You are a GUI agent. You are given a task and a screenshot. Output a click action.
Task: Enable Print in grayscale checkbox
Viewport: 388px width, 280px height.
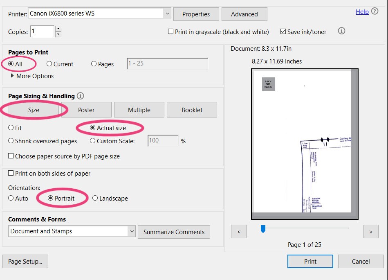click(170, 32)
